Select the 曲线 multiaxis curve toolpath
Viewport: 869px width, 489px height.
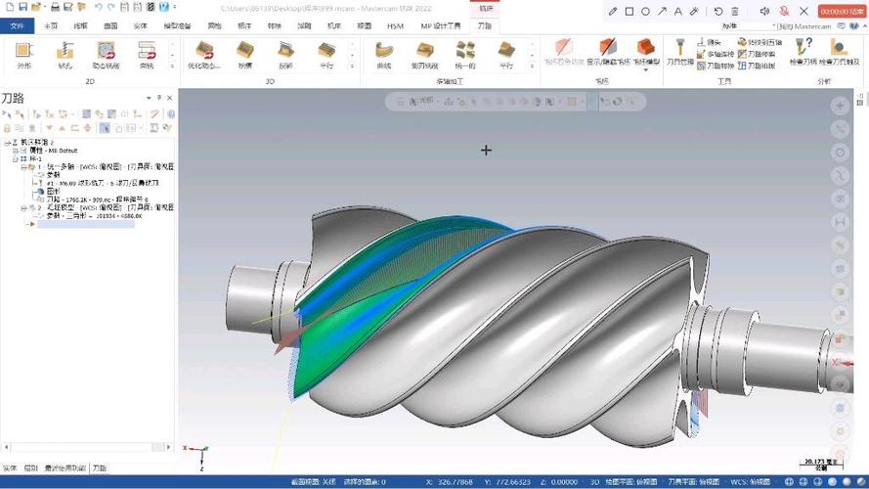click(383, 55)
